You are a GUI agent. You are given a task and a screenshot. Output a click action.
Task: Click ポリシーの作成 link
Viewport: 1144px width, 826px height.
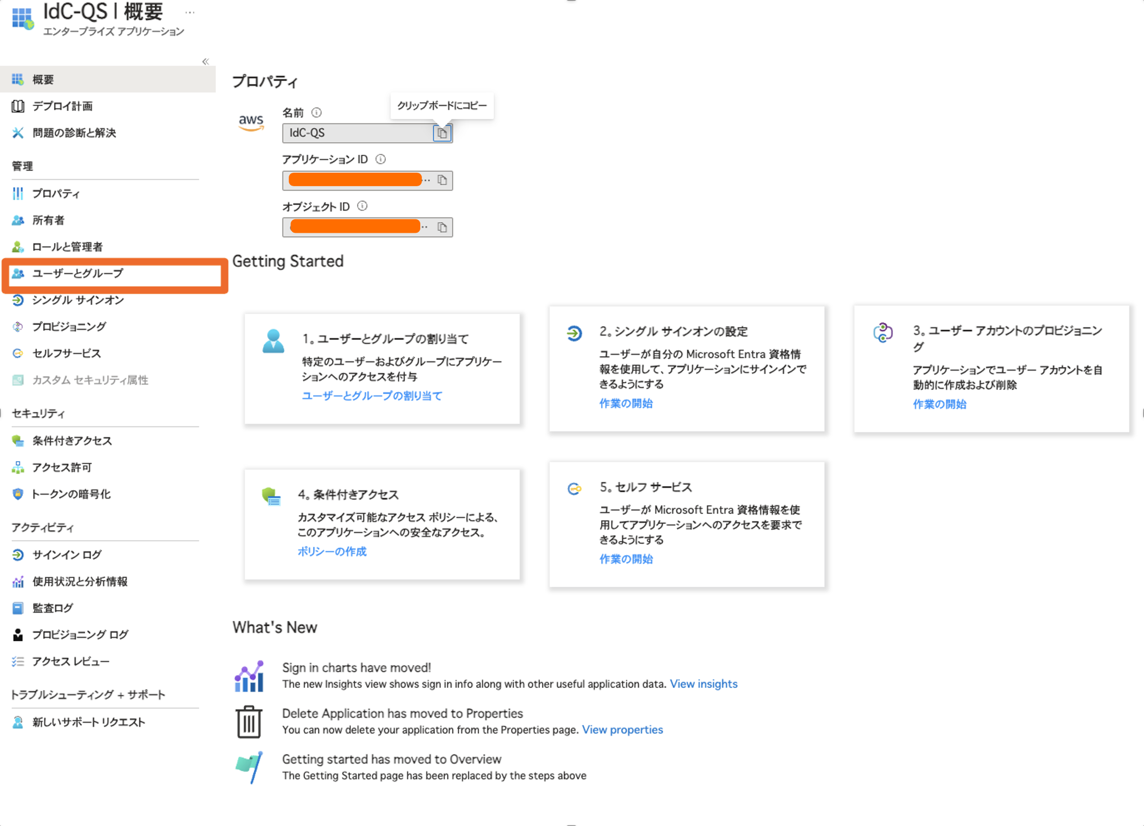click(x=331, y=552)
